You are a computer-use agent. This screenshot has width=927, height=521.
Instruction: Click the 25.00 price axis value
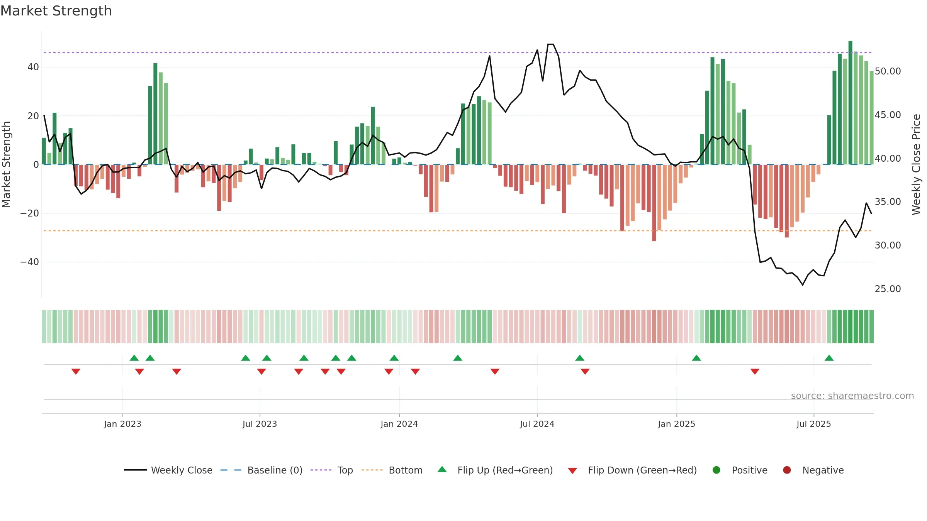coord(888,289)
